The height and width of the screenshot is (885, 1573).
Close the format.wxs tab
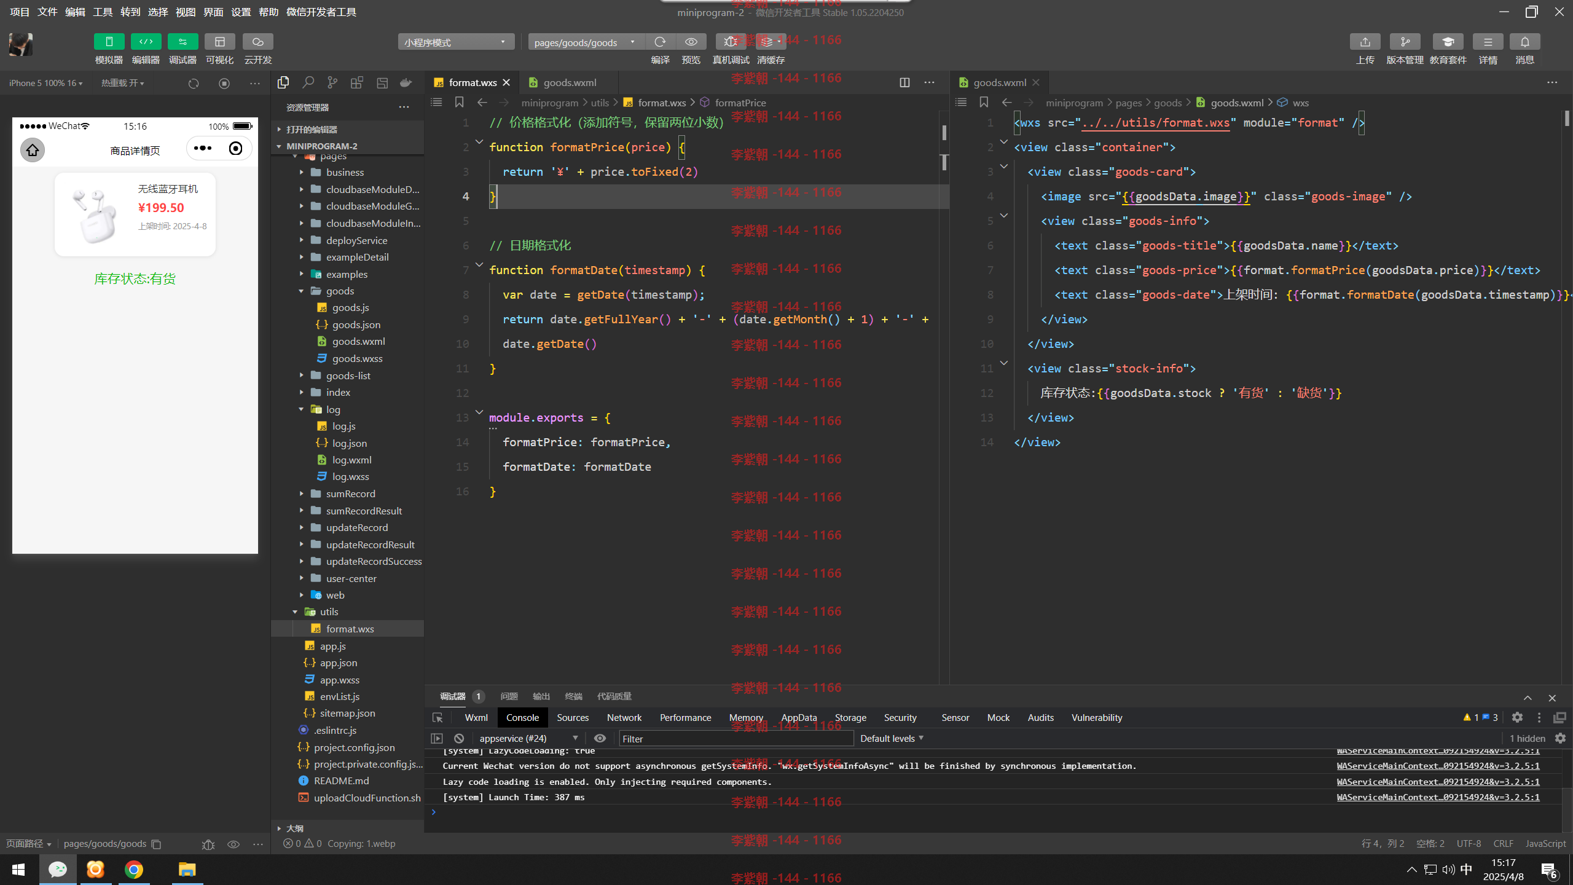coord(506,82)
